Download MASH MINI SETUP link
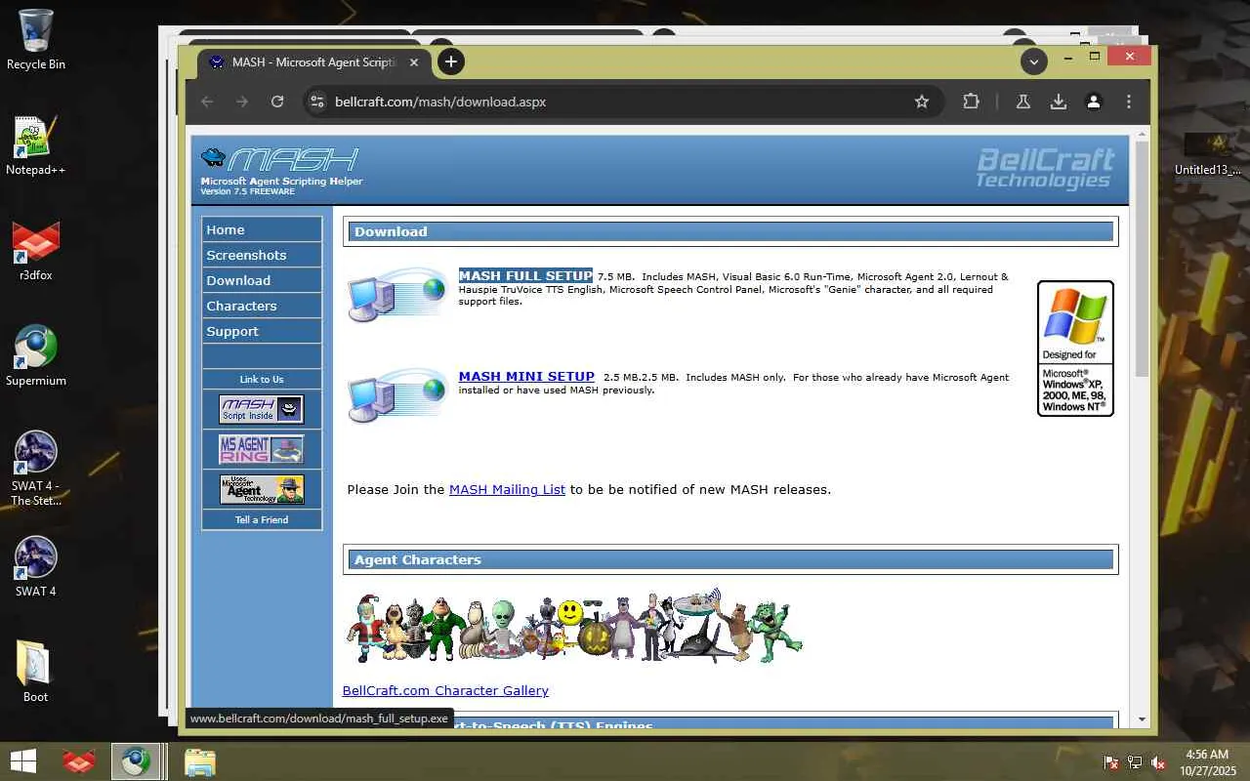 (526, 376)
